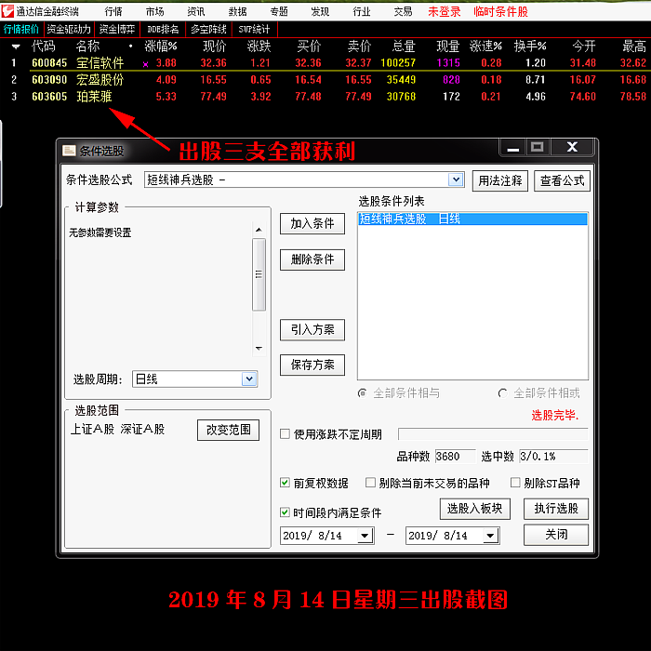Open the table column menu triangle
Viewport: 651px width, 651px height.
[x=16, y=46]
